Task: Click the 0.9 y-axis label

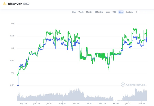Action: pyautogui.click(x=13, y=23)
